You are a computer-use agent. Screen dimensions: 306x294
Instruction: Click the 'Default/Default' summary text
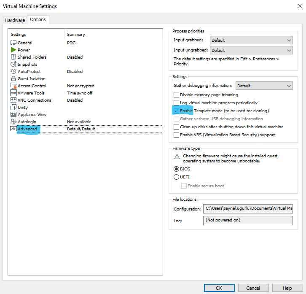pyautogui.click(x=81, y=129)
